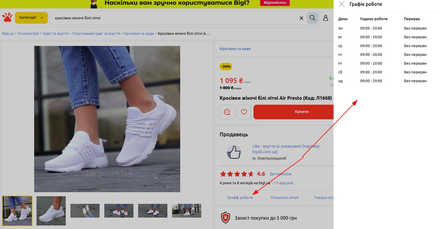Open the user account profile icon
This screenshot has height=229, width=439.
point(326,18)
